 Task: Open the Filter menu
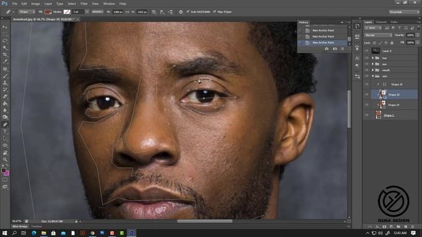point(84,4)
